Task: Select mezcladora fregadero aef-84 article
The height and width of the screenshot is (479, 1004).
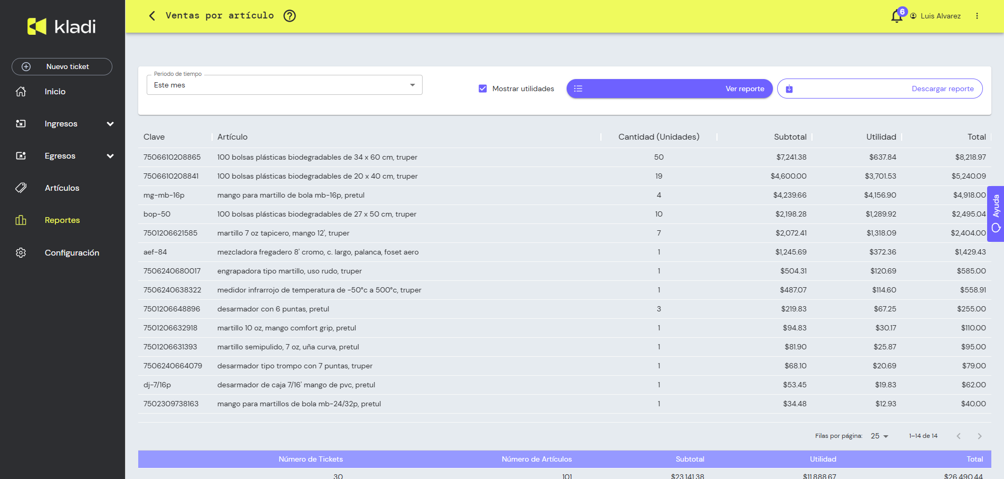Action: 318,252
